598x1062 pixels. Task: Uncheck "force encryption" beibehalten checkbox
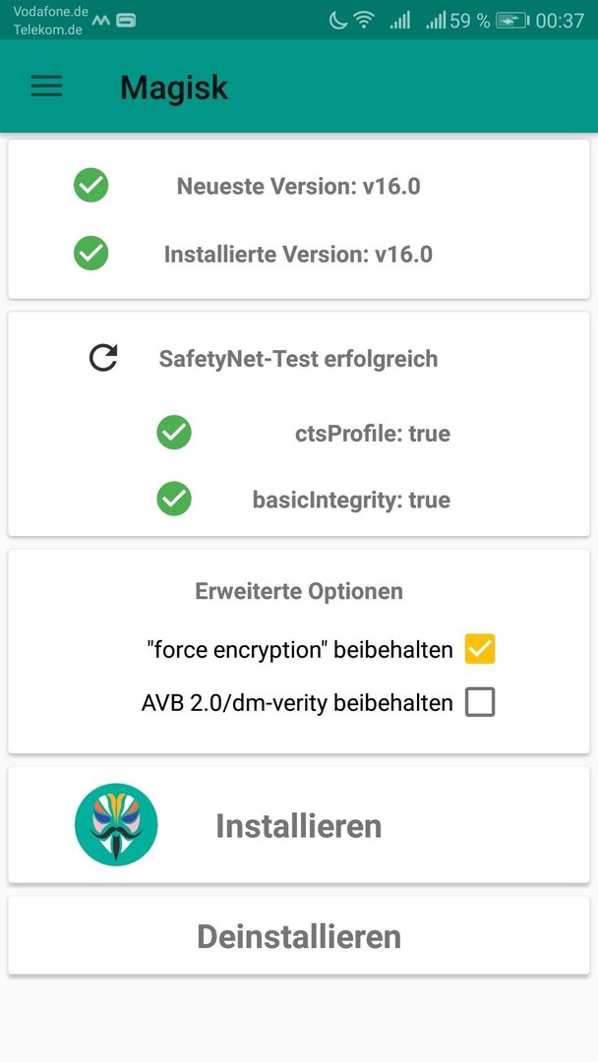(480, 649)
